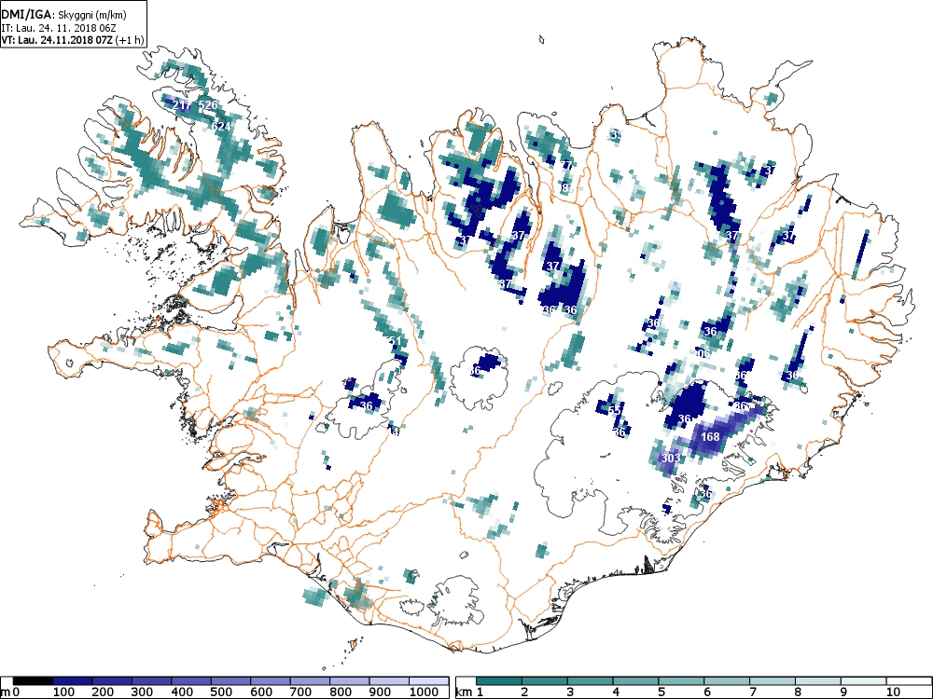933x699 pixels.
Task: Click the 303 visibility value on the map
Action: [671, 459]
